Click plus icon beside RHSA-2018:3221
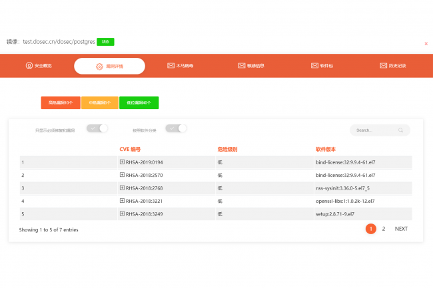Image resolution: width=433 pixels, height=288 pixels. 122,200
